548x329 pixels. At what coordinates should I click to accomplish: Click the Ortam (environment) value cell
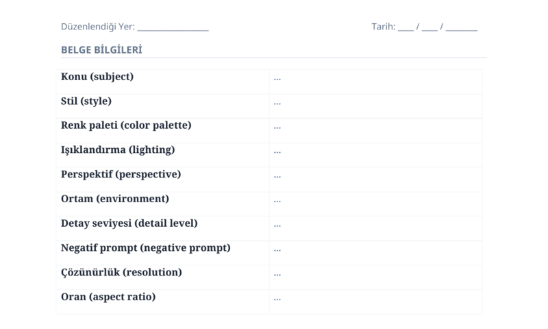[376, 204]
